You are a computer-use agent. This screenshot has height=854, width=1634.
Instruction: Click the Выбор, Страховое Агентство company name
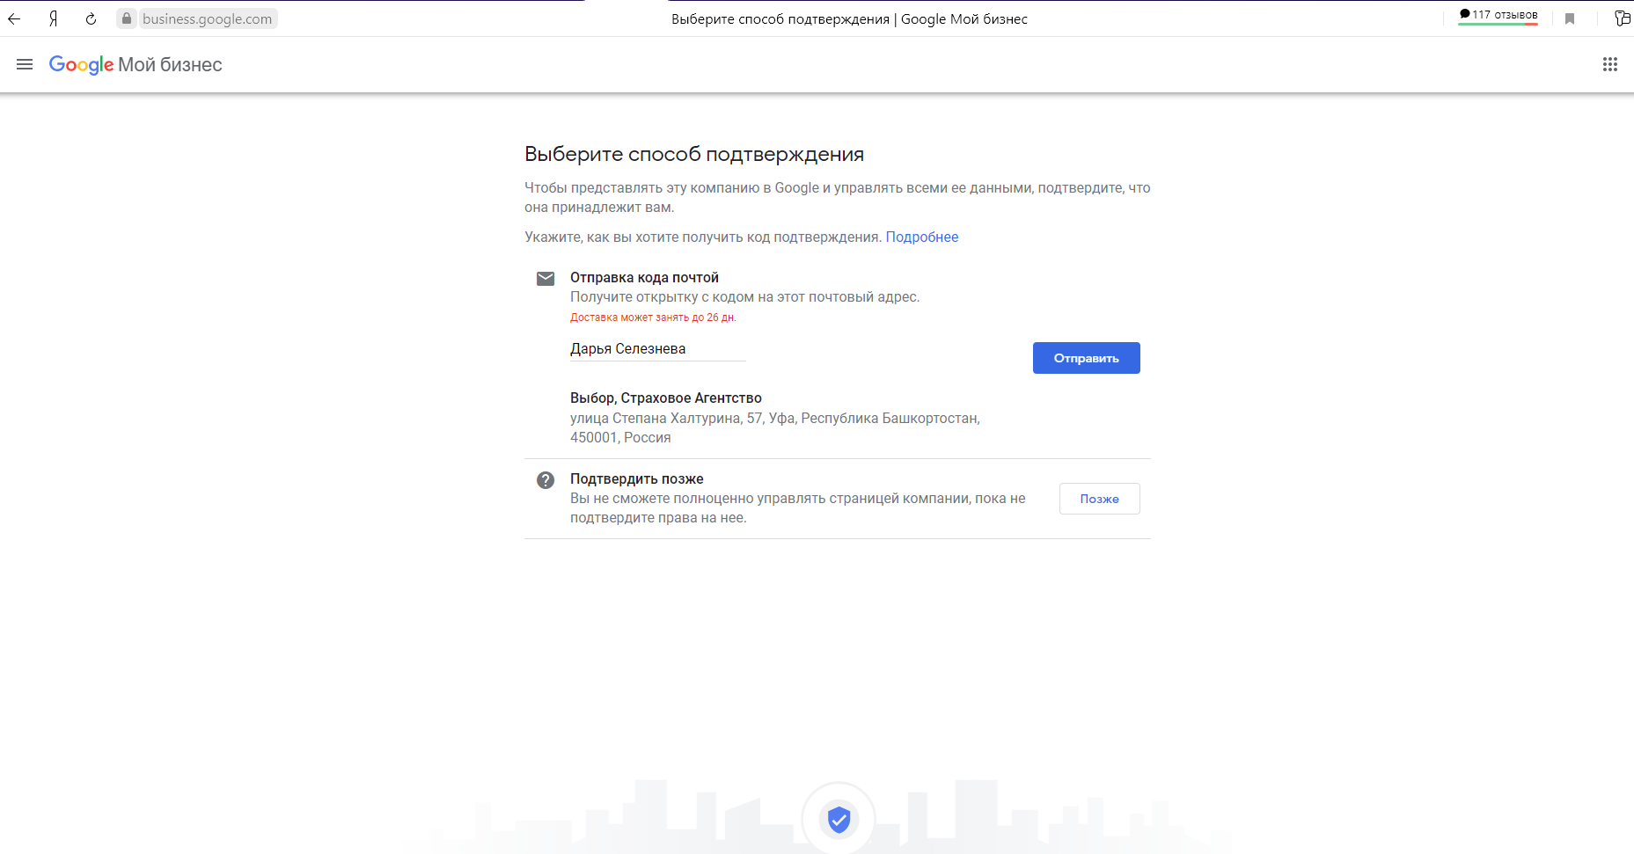tap(665, 398)
